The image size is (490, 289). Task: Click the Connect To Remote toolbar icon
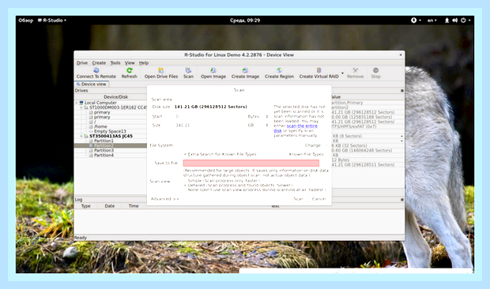point(96,70)
